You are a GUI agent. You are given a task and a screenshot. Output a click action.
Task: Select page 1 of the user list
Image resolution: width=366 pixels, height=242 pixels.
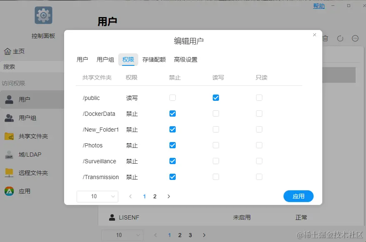pos(169,235)
